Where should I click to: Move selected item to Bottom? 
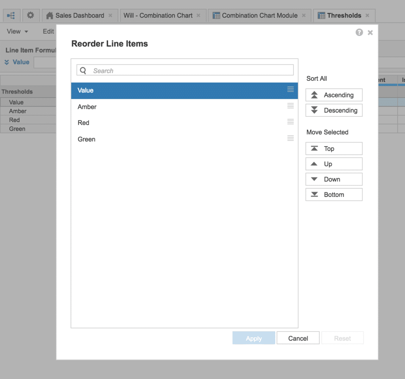pyautogui.click(x=334, y=194)
